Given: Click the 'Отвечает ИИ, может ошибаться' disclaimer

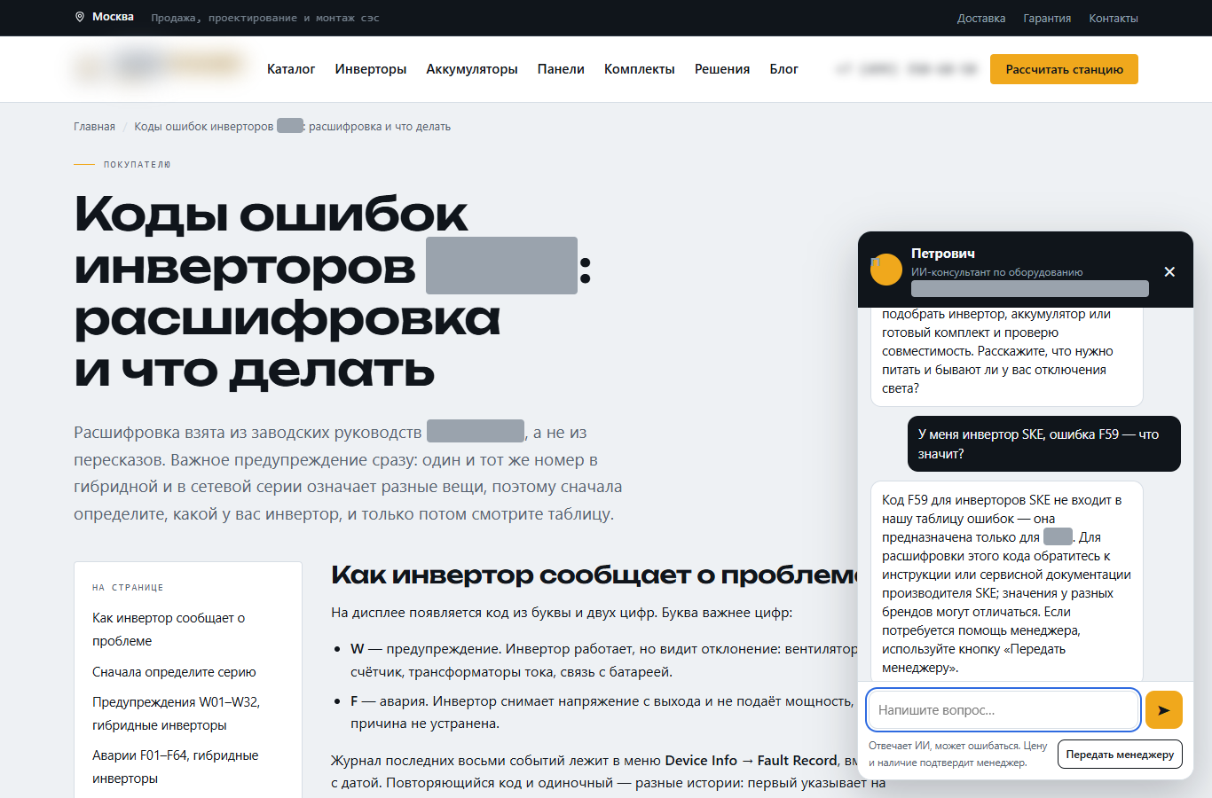Looking at the screenshot, I should tap(957, 754).
